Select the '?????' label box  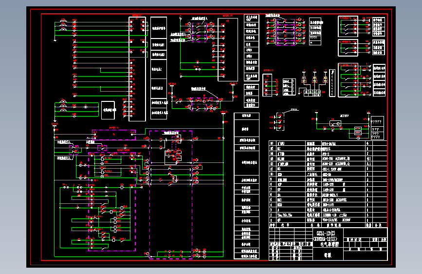(x=377, y=121)
